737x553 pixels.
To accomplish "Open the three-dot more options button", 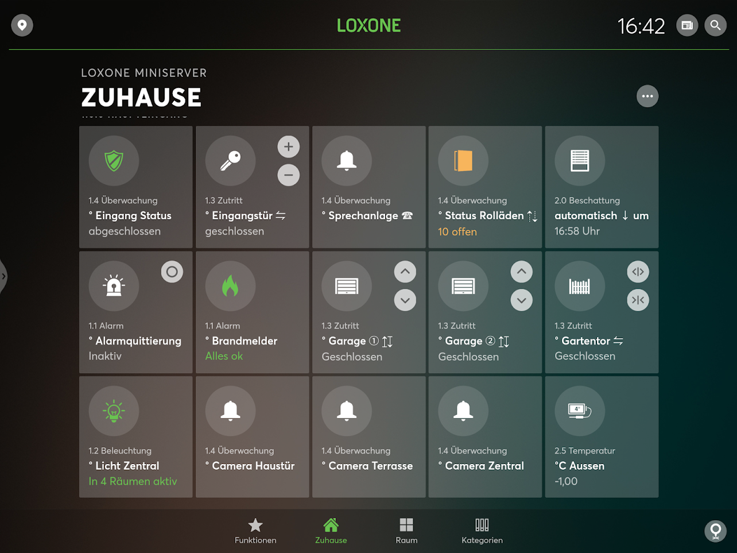I will [x=647, y=96].
